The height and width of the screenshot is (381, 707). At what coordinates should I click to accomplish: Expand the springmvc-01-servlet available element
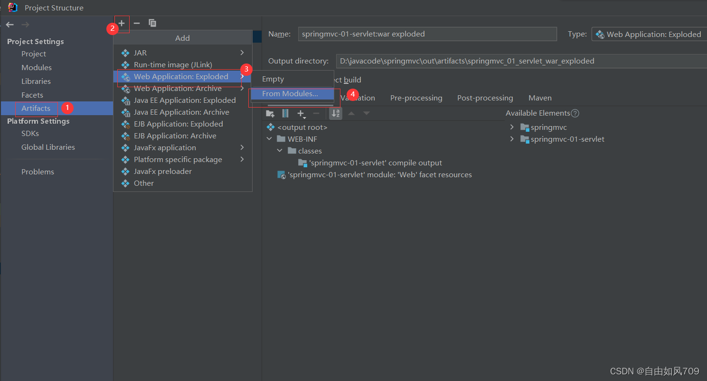512,139
